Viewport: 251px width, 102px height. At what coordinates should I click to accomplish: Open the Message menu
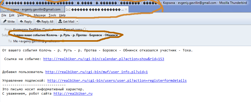click(x=40, y=15)
